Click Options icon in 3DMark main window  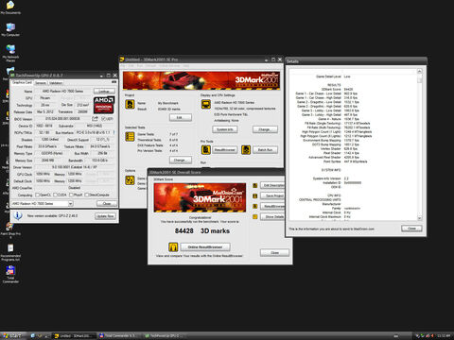(x=130, y=180)
